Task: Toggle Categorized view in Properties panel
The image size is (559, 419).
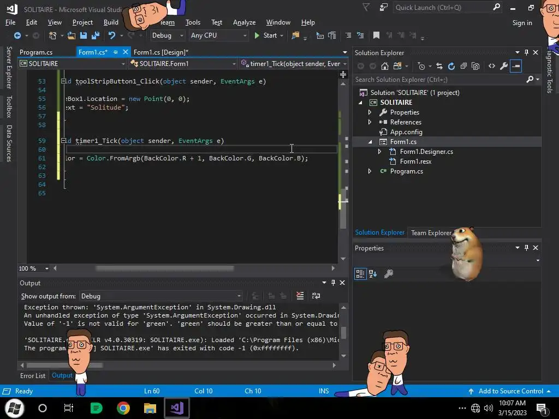Action: 360,274
